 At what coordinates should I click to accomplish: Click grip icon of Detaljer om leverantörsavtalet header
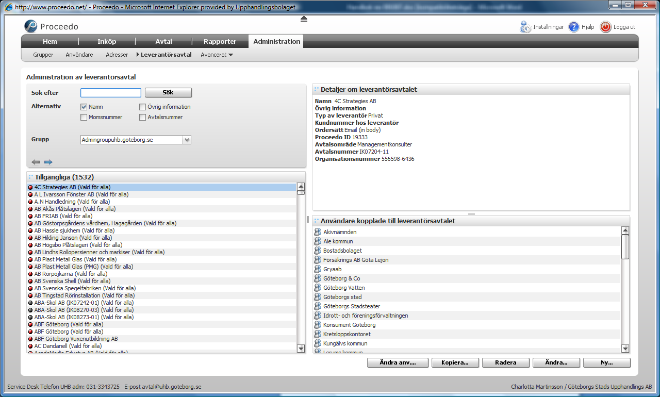tap(317, 89)
